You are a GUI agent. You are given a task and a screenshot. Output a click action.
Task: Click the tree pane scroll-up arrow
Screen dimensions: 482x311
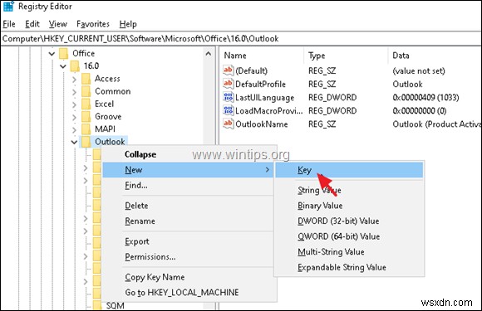click(x=208, y=54)
